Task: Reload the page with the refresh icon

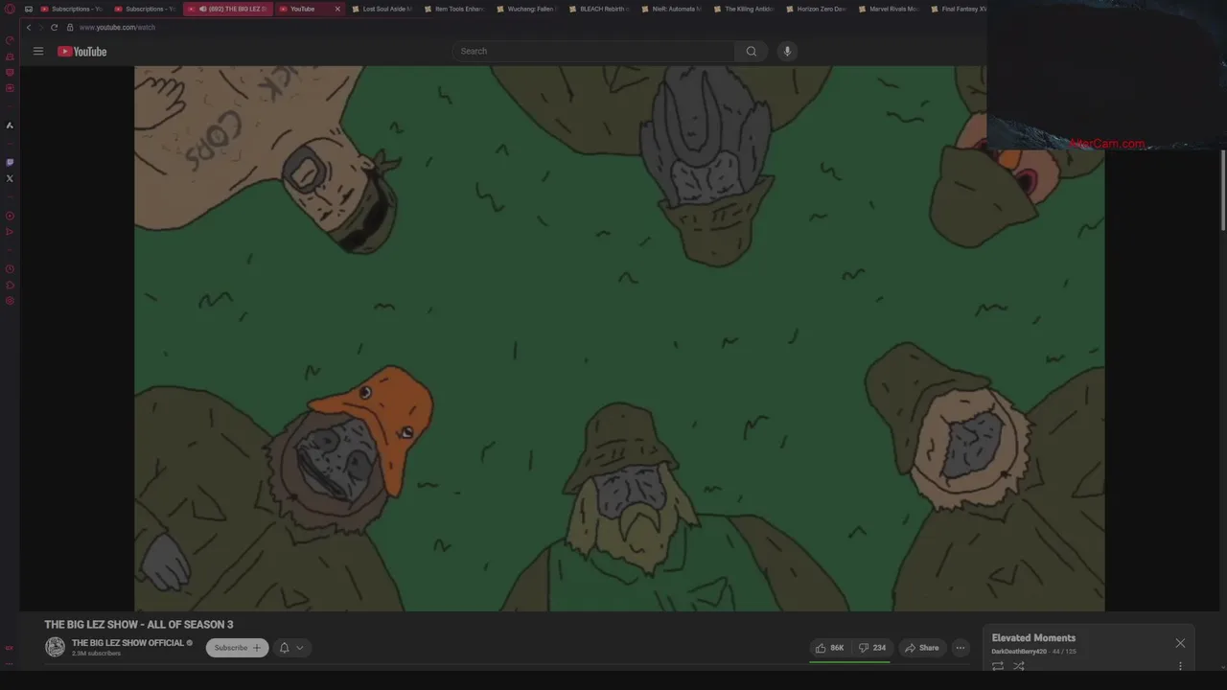Action: click(54, 27)
